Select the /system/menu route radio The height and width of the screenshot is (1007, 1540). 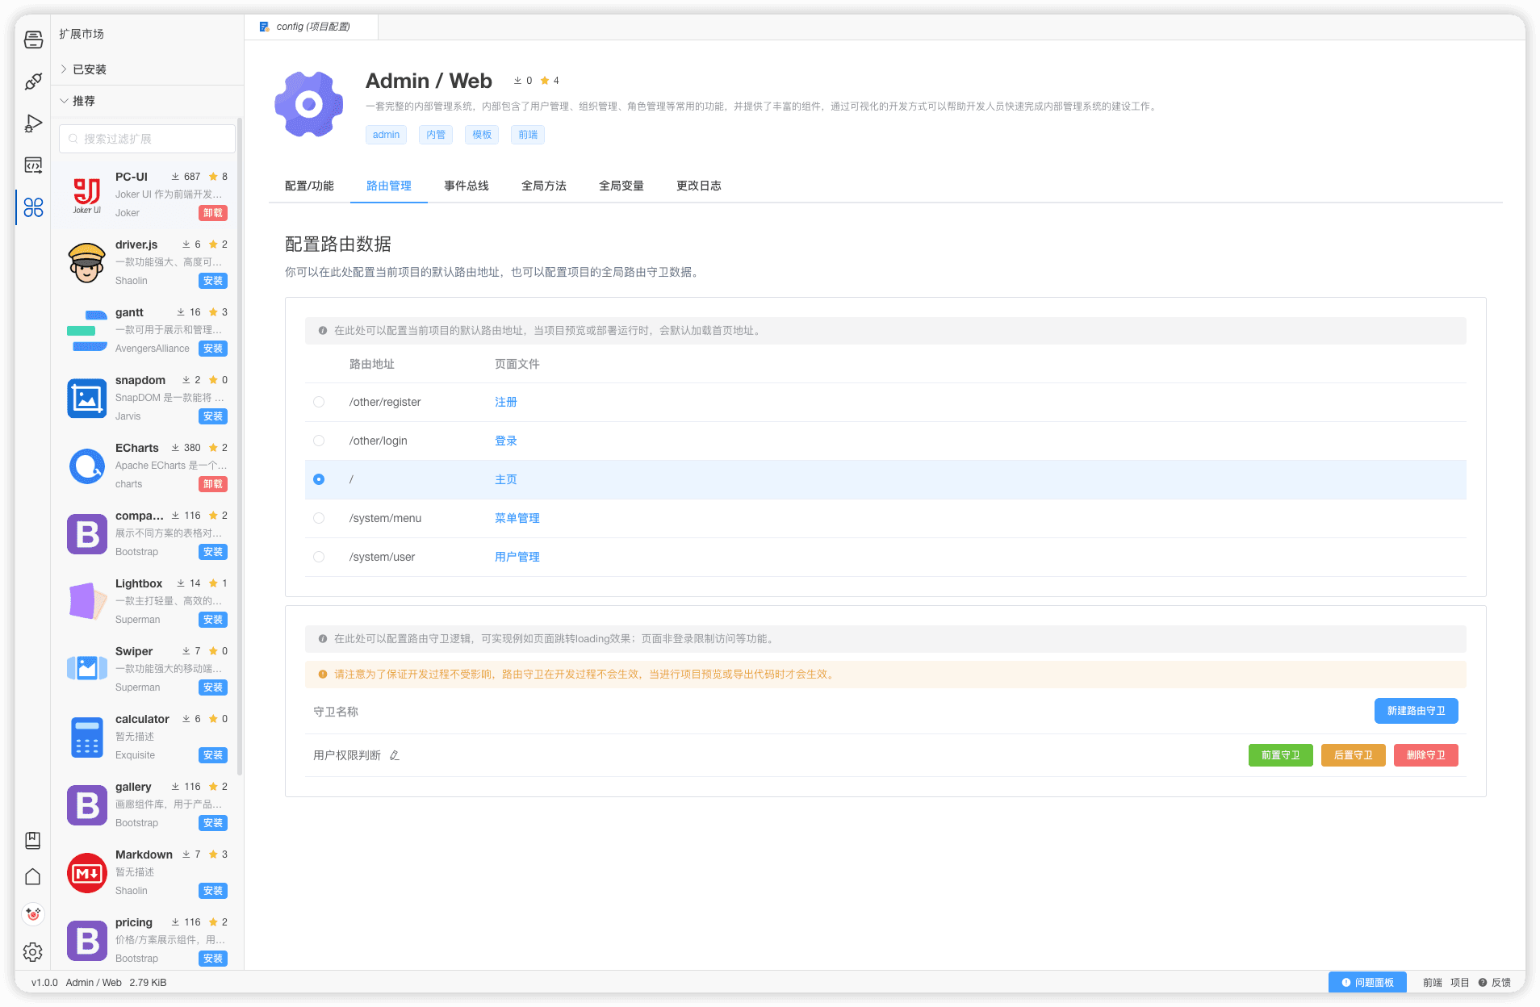click(x=319, y=518)
